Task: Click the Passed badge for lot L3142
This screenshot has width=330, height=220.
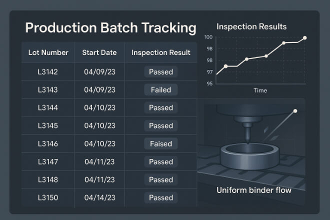Action: (160, 72)
